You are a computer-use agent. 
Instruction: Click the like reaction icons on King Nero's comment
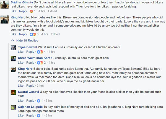tap(33, 34)
